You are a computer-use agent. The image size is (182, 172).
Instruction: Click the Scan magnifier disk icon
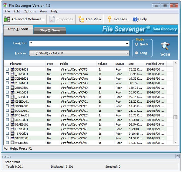tap(165, 46)
